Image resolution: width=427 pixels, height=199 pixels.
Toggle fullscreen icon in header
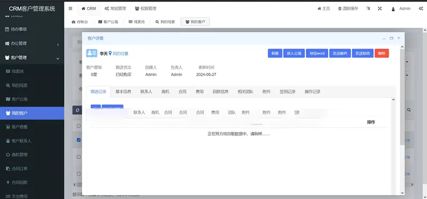coord(380,9)
